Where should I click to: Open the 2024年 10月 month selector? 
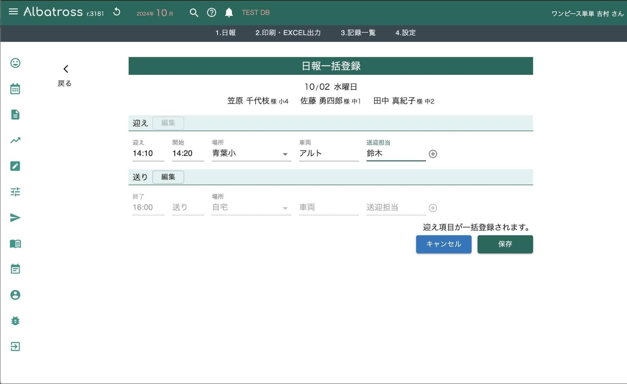[155, 13]
